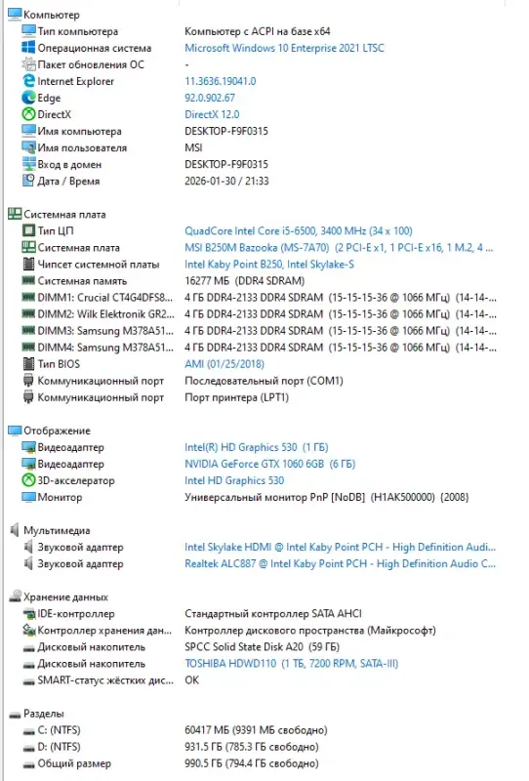Click the port icon of the COM1 row

(28, 381)
